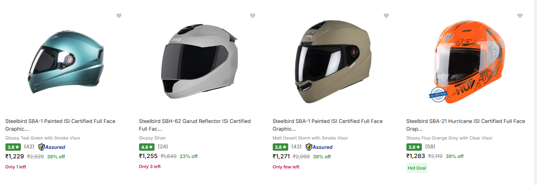Wishlist the Matt Desert Storm helmet heart
This screenshot has width=537, height=185.
tap(386, 16)
